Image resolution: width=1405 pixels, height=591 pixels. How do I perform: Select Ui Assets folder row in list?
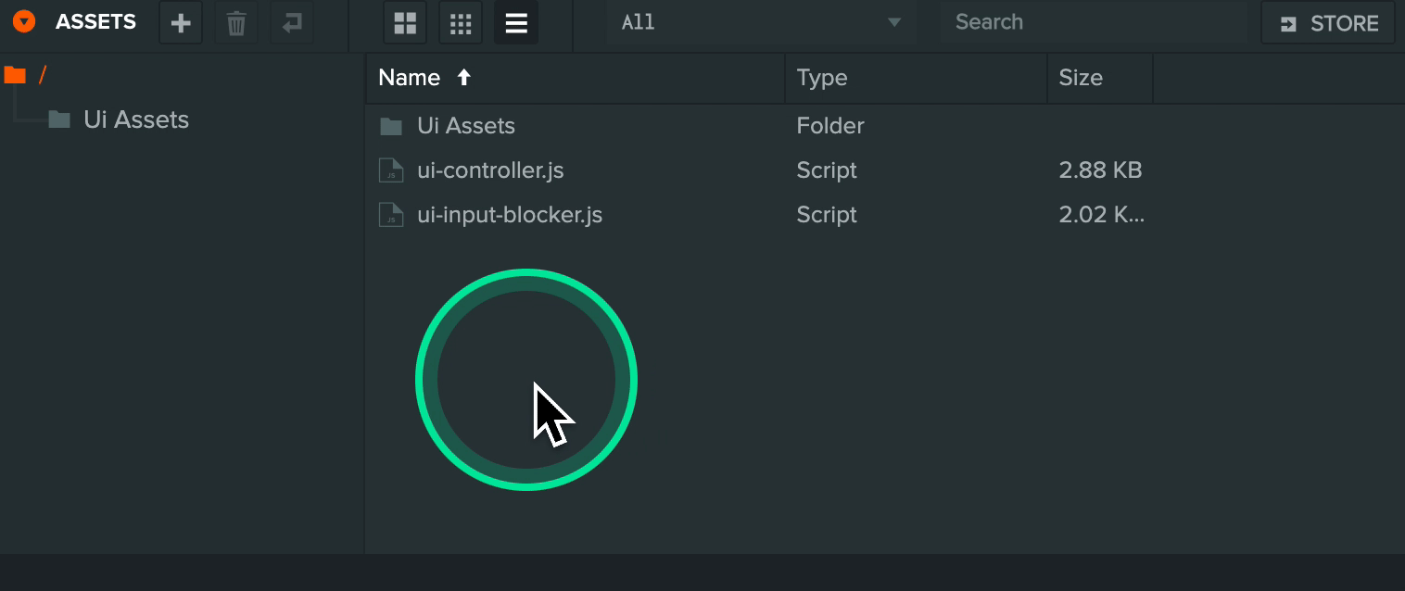[885, 126]
